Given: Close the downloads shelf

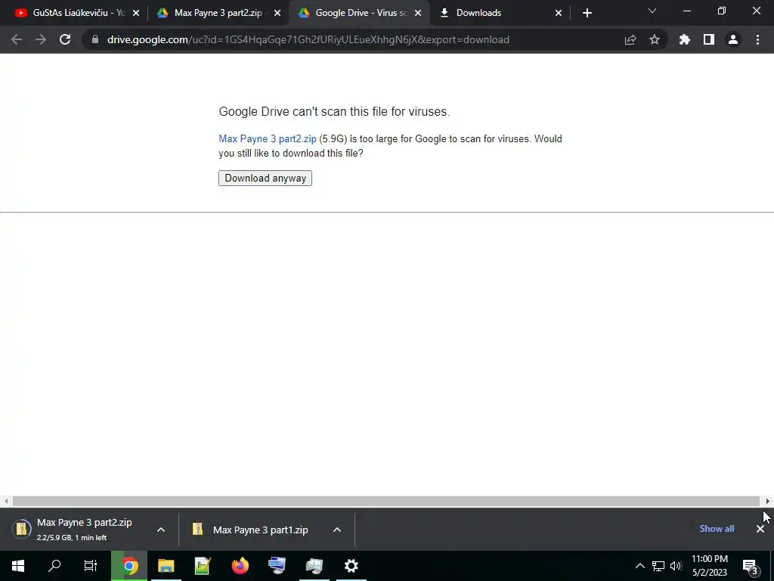Looking at the screenshot, I should point(760,529).
